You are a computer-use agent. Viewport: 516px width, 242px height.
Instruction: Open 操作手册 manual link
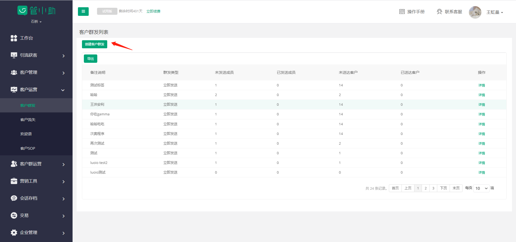pyautogui.click(x=416, y=12)
